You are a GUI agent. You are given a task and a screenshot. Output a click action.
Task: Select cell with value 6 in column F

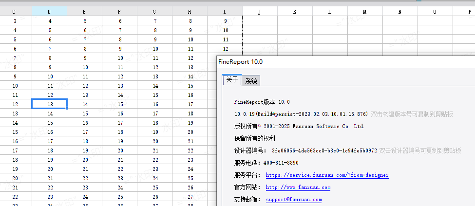point(120,21)
